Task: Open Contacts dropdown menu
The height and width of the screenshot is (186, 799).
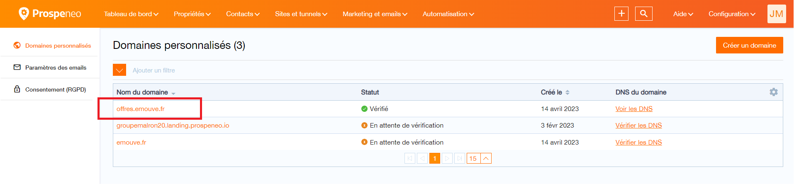Action: [x=243, y=14]
